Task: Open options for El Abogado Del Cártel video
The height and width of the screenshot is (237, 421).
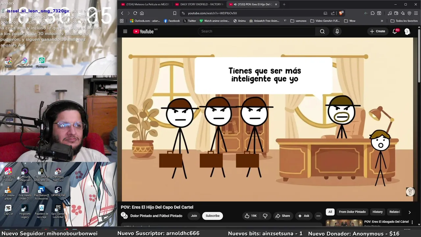Action: click(x=412, y=223)
